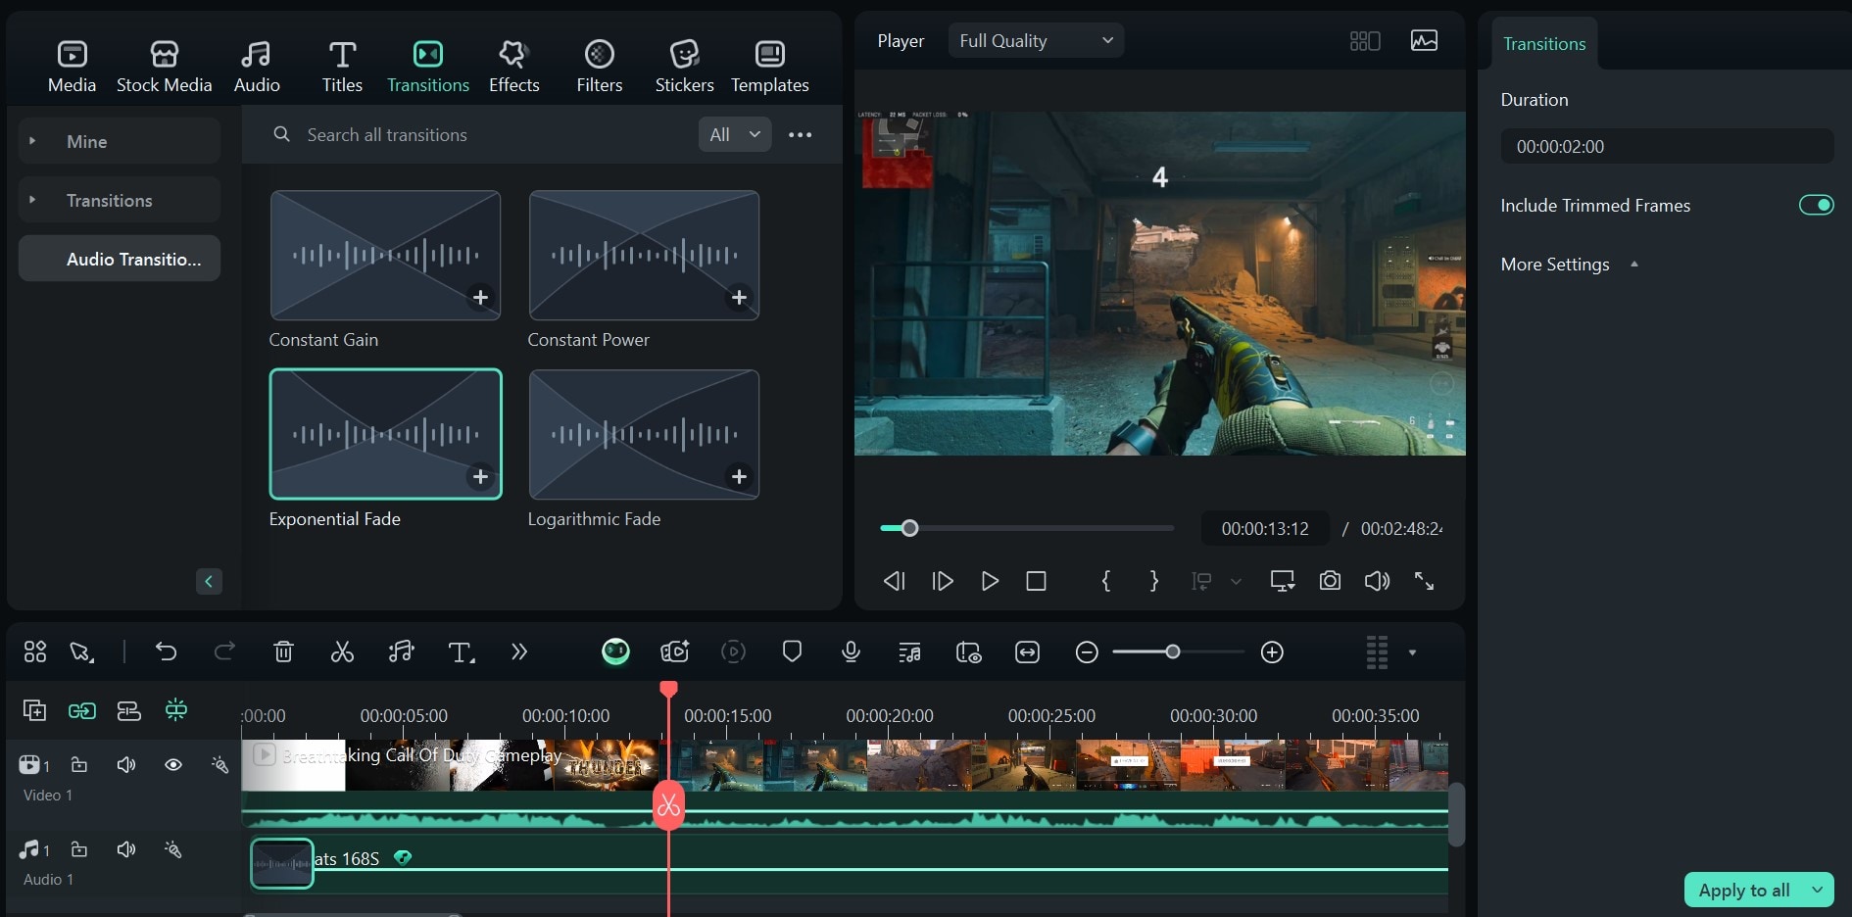Mute the Audio 1 track

126,849
